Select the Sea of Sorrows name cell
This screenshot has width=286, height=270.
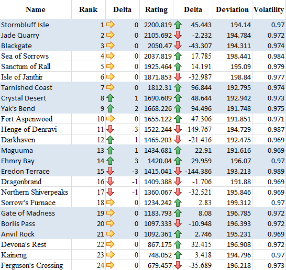36,56
